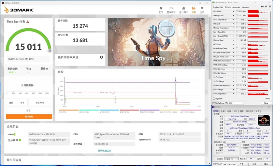Click the 3DMark logo

[18, 10]
